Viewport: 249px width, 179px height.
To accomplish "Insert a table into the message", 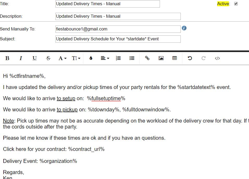I will click(x=175, y=58).
